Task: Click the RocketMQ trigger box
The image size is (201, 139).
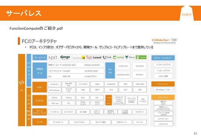Action: click(x=111, y=84)
